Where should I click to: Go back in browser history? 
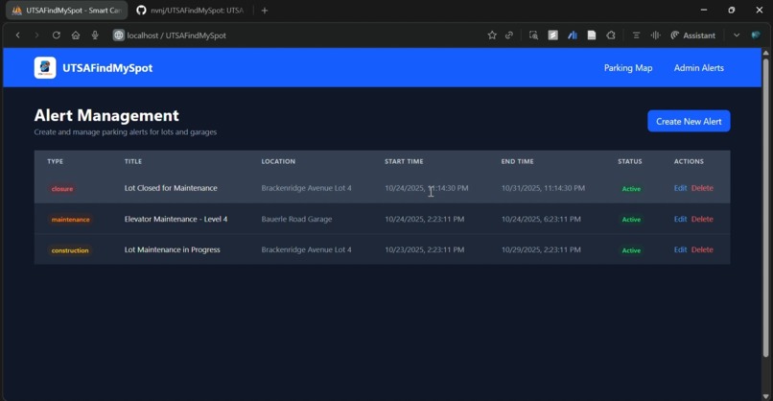coord(18,35)
